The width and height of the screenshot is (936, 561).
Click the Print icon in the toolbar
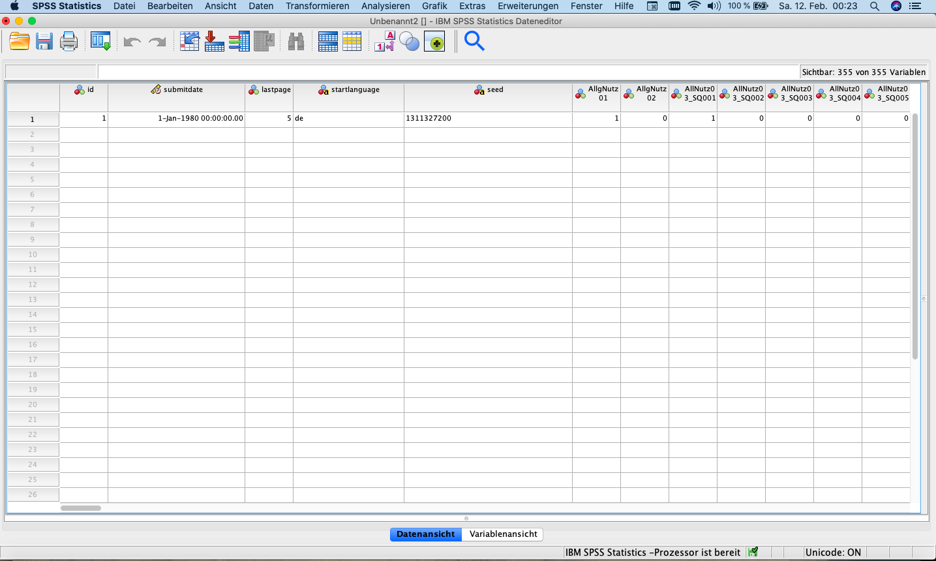click(68, 42)
